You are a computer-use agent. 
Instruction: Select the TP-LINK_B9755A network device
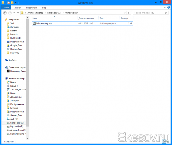(18, 90)
